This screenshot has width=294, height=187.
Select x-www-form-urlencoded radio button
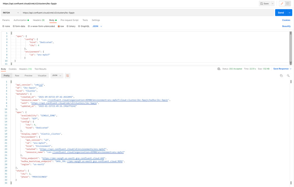29,26
